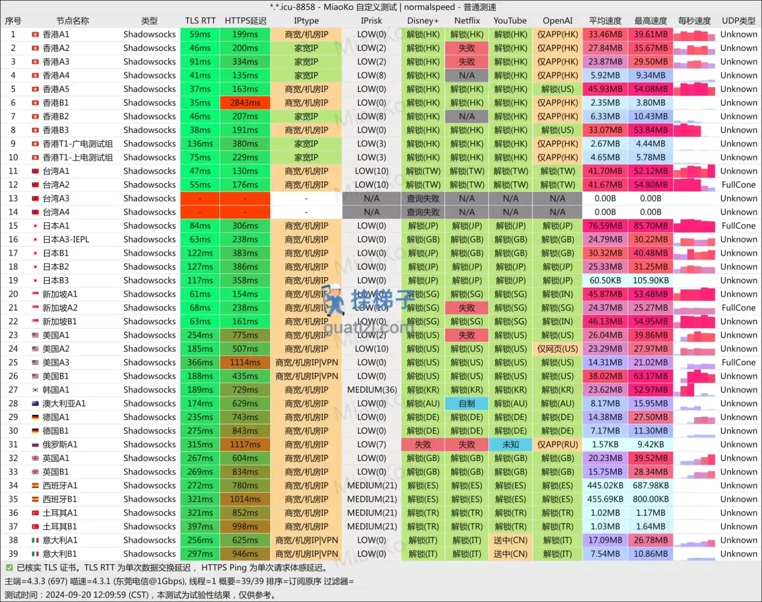Click the Russia flag beside 俄罗斯A1
762x602 pixels.
click(35, 445)
